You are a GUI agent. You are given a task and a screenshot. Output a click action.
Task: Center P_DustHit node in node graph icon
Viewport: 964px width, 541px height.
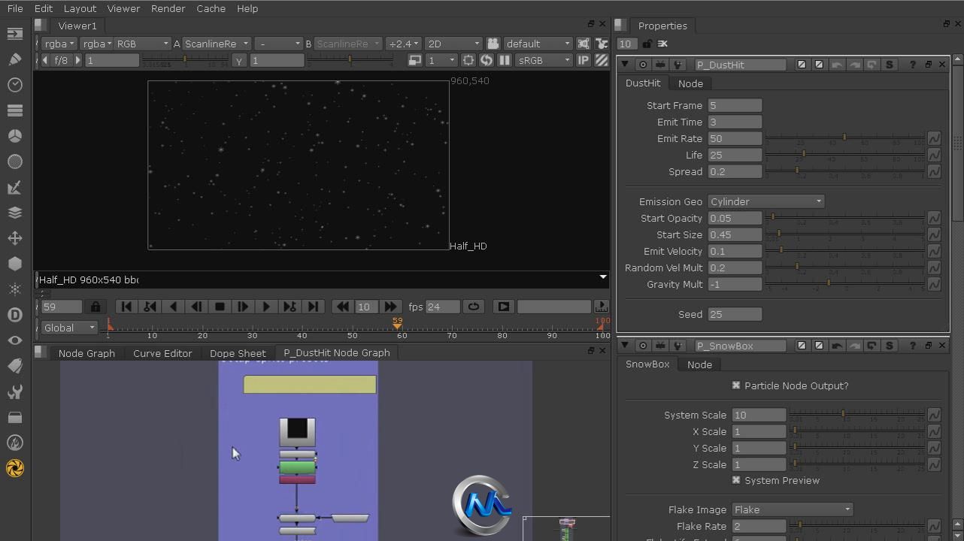643,65
